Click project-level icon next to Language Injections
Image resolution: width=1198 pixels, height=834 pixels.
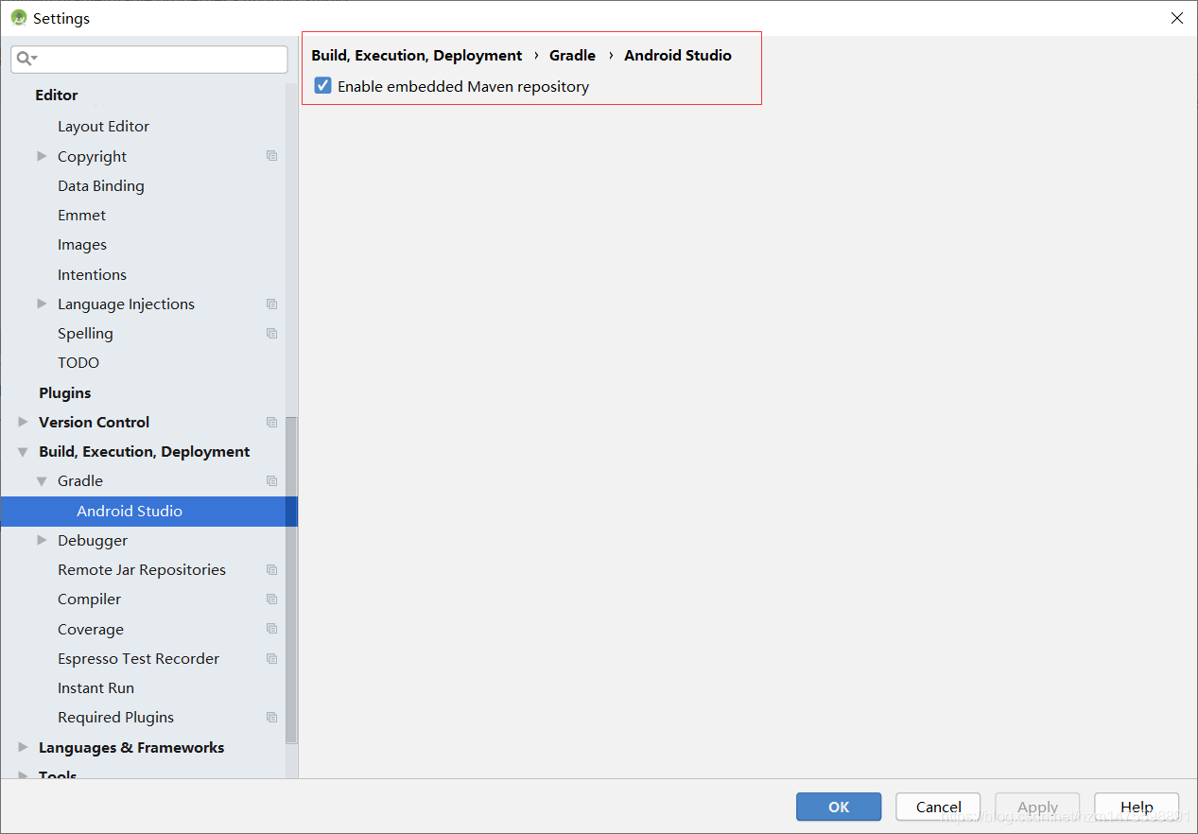(272, 304)
